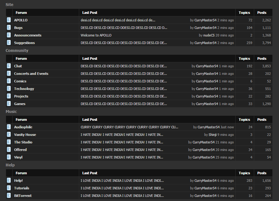Screen dimensions: 279x201
Task: Click the 259 topics count for Suggestions
Action: point(249,43)
